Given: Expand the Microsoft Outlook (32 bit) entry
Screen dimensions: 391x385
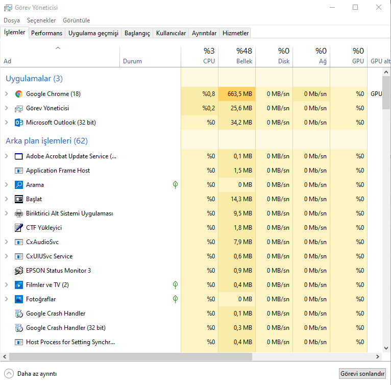Looking at the screenshot, I should (x=7, y=122).
